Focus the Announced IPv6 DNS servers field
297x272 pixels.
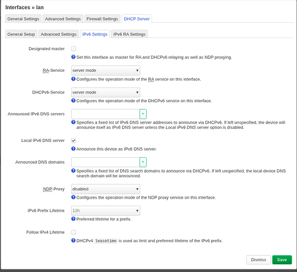click(106, 114)
